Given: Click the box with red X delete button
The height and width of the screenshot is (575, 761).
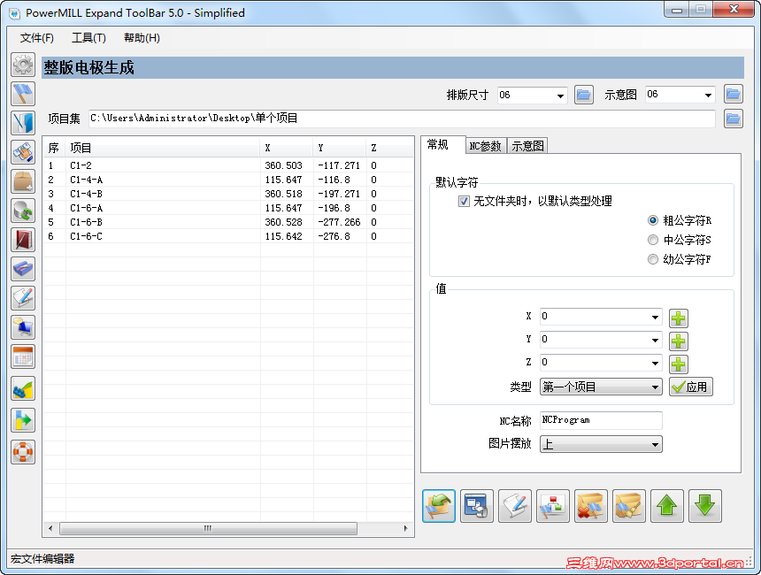Looking at the screenshot, I should tap(590, 506).
